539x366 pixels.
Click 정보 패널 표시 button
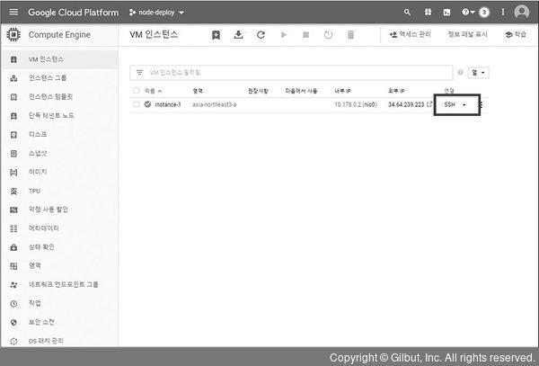[467, 34]
